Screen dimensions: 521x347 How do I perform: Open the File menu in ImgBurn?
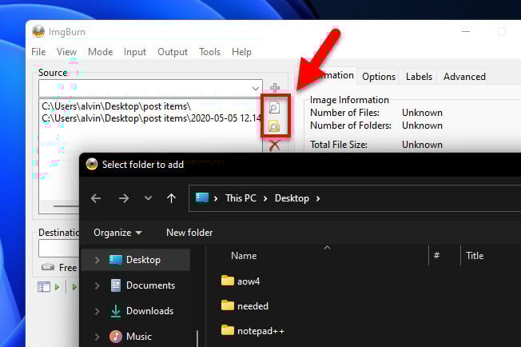38,52
